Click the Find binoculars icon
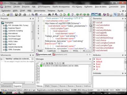The image size is (127, 95). coord(49,15)
